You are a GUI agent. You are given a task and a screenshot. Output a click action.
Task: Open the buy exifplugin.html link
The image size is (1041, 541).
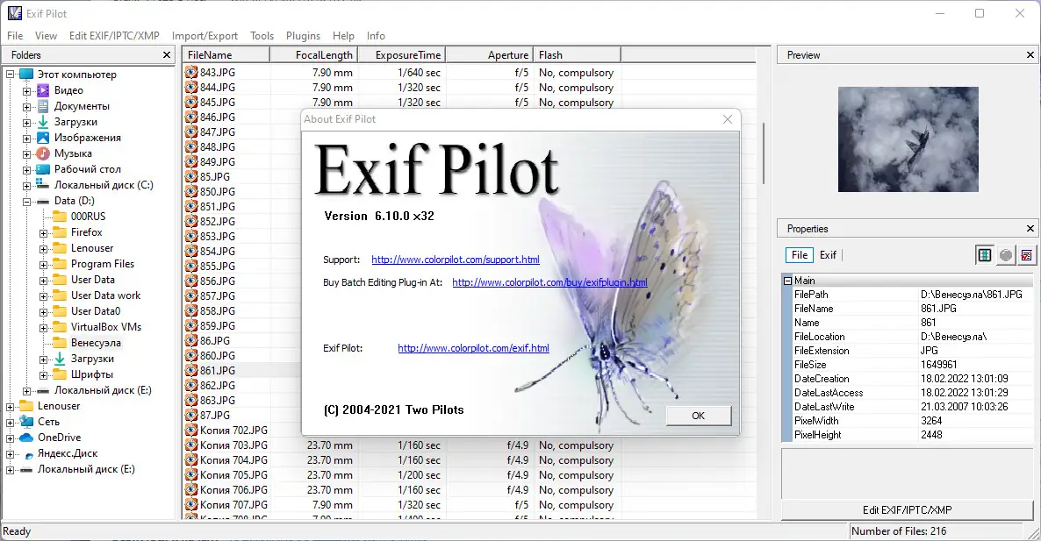[549, 282]
